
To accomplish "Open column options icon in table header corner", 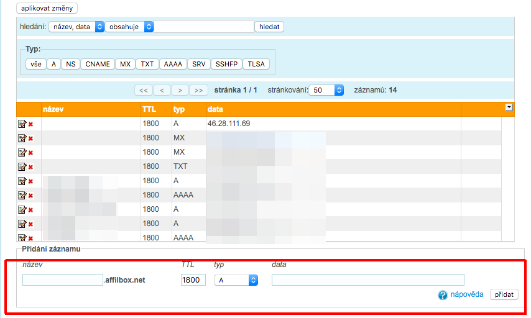I will pos(509,107).
